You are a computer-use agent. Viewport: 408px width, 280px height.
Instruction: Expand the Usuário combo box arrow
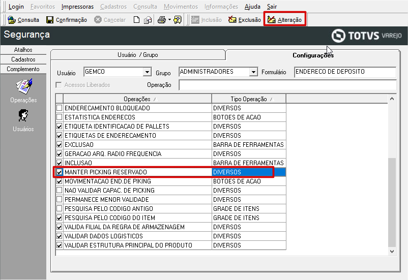147,72
